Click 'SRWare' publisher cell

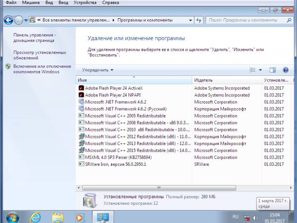pos(202,164)
